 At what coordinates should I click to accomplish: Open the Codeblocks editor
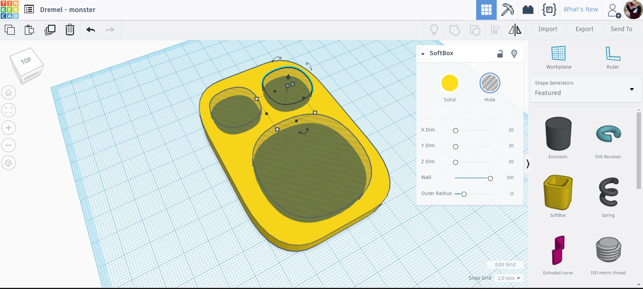pyautogui.click(x=549, y=10)
